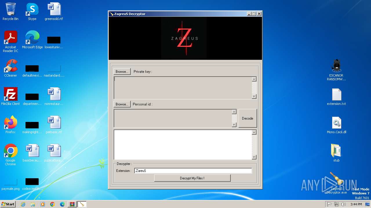Maximize the ZagreuS Decryptor window
The image size is (371, 208).
pyautogui.click(x=254, y=14)
